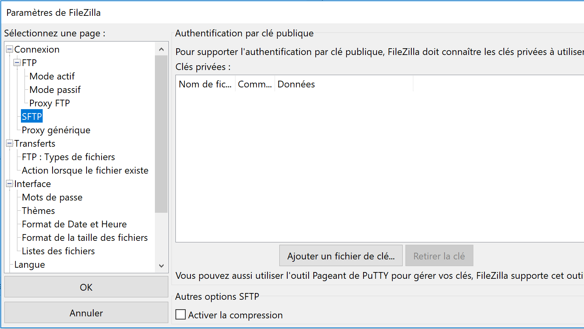Select 'FTP : Types de fichiers' page

(68, 157)
